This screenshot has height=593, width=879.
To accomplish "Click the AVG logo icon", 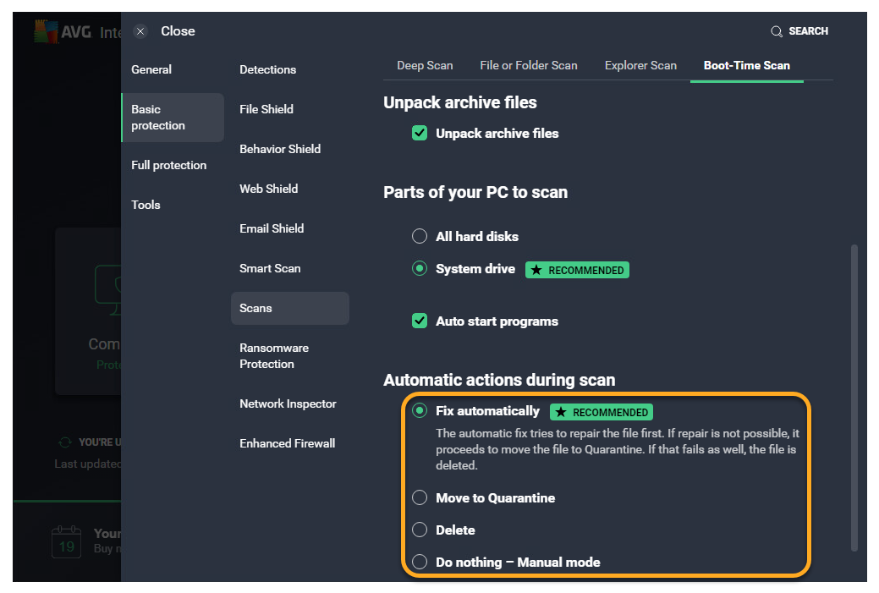I will point(45,32).
